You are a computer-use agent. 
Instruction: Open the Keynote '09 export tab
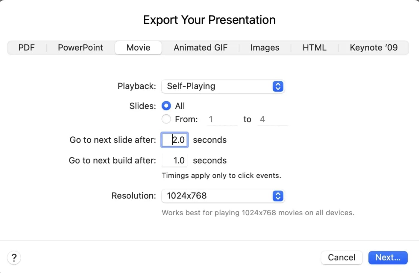374,48
